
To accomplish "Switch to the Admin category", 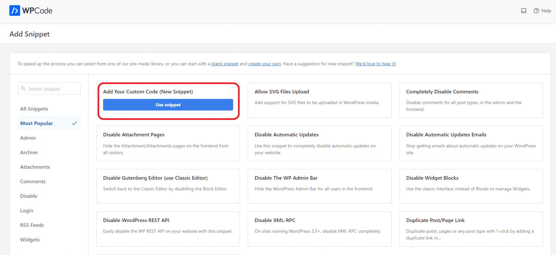I will (27, 137).
